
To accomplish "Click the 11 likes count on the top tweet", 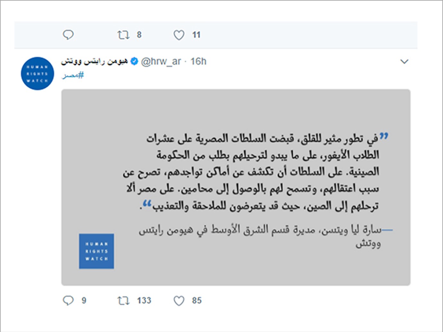I will (x=196, y=35).
